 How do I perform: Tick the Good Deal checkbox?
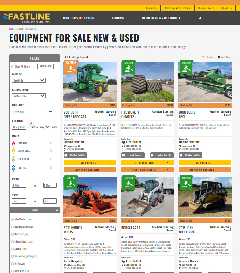coord(51,159)
